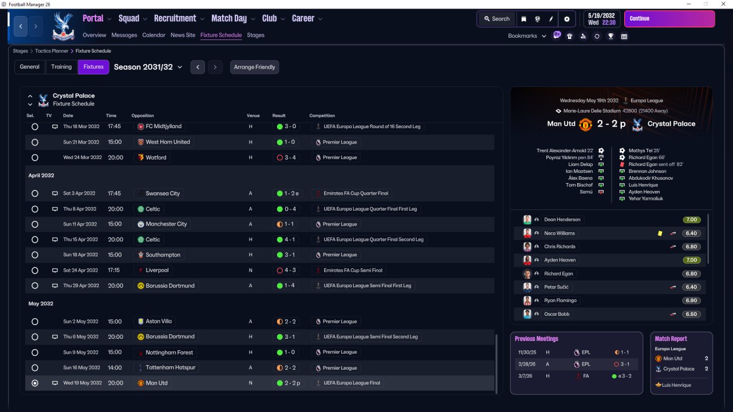Open the News Site sub-menu item
This screenshot has width=733, height=412.
183,35
